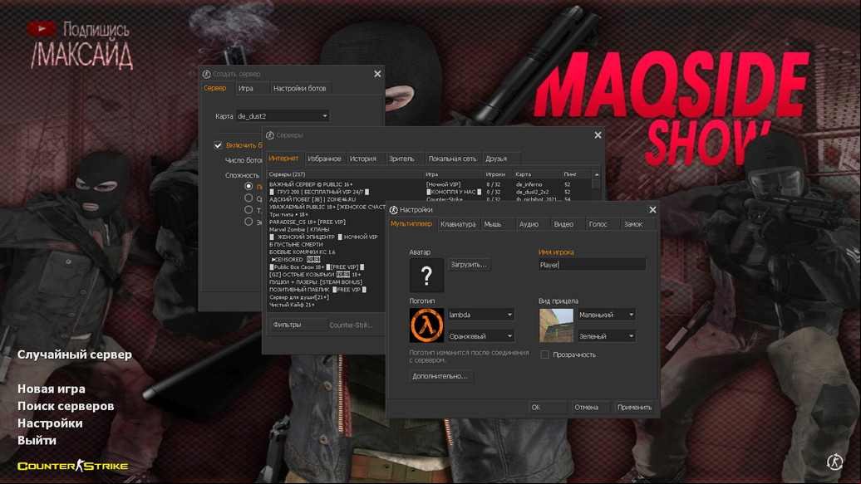Click the Применить button
This screenshot has height=484, width=861.
click(x=634, y=407)
